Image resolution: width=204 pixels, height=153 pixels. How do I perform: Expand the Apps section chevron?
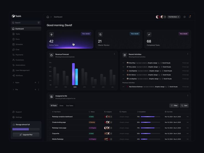pyautogui.click(x=13, y=83)
